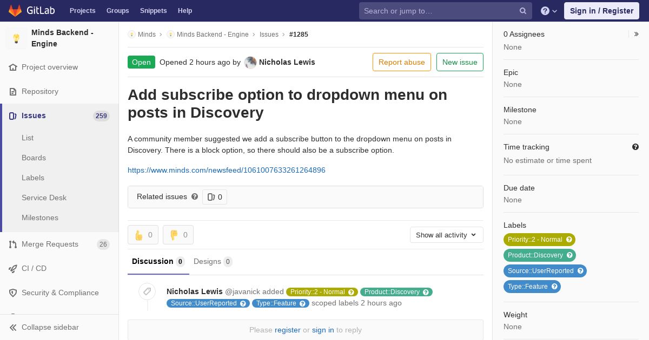649x340 pixels.
Task: Click Minds breadcrumb icon
Action: [x=131, y=35]
